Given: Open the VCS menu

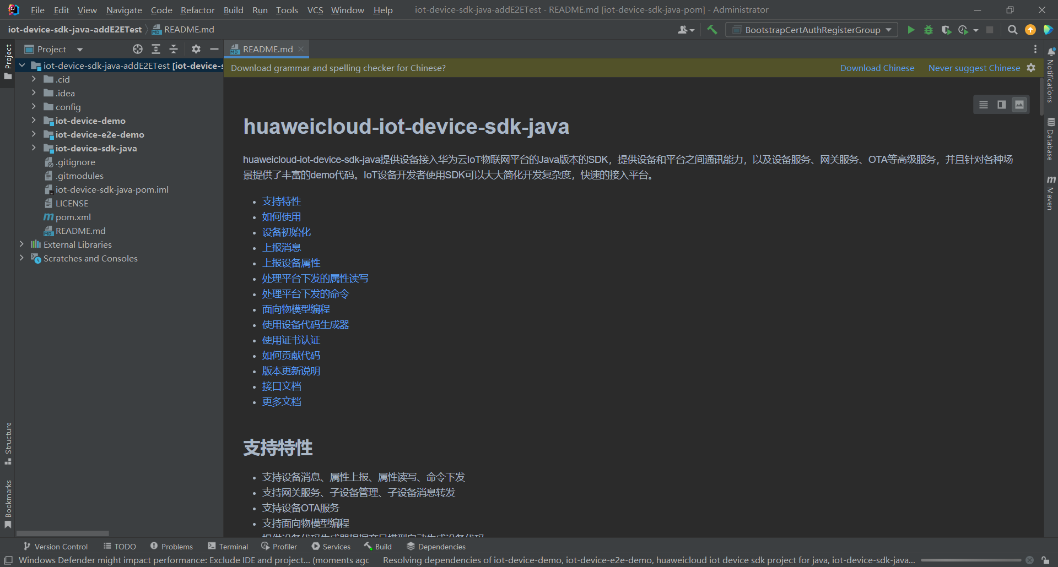Looking at the screenshot, I should point(315,10).
